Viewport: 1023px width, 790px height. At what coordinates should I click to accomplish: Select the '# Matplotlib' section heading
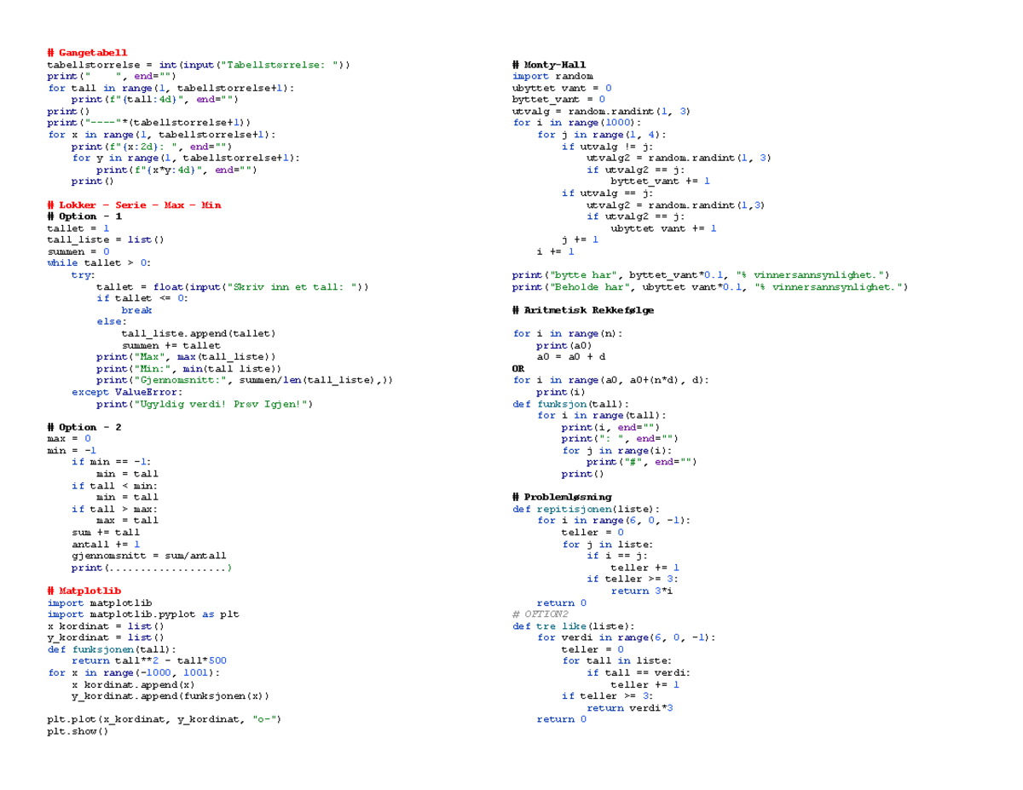84,590
